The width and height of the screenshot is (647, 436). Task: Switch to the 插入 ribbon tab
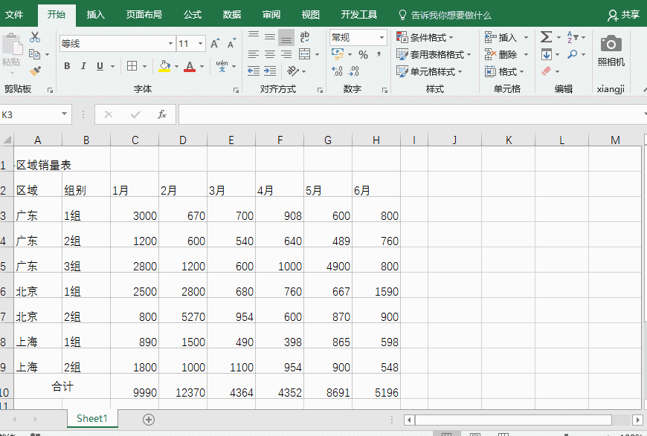click(x=95, y=14)
